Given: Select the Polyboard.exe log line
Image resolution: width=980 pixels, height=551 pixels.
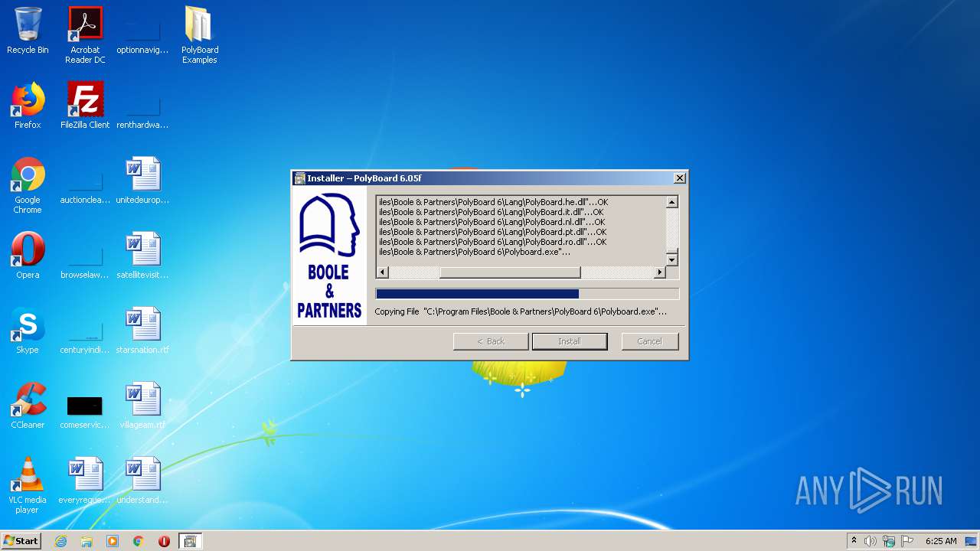Looking at the screenshot, I should (475, 252).
